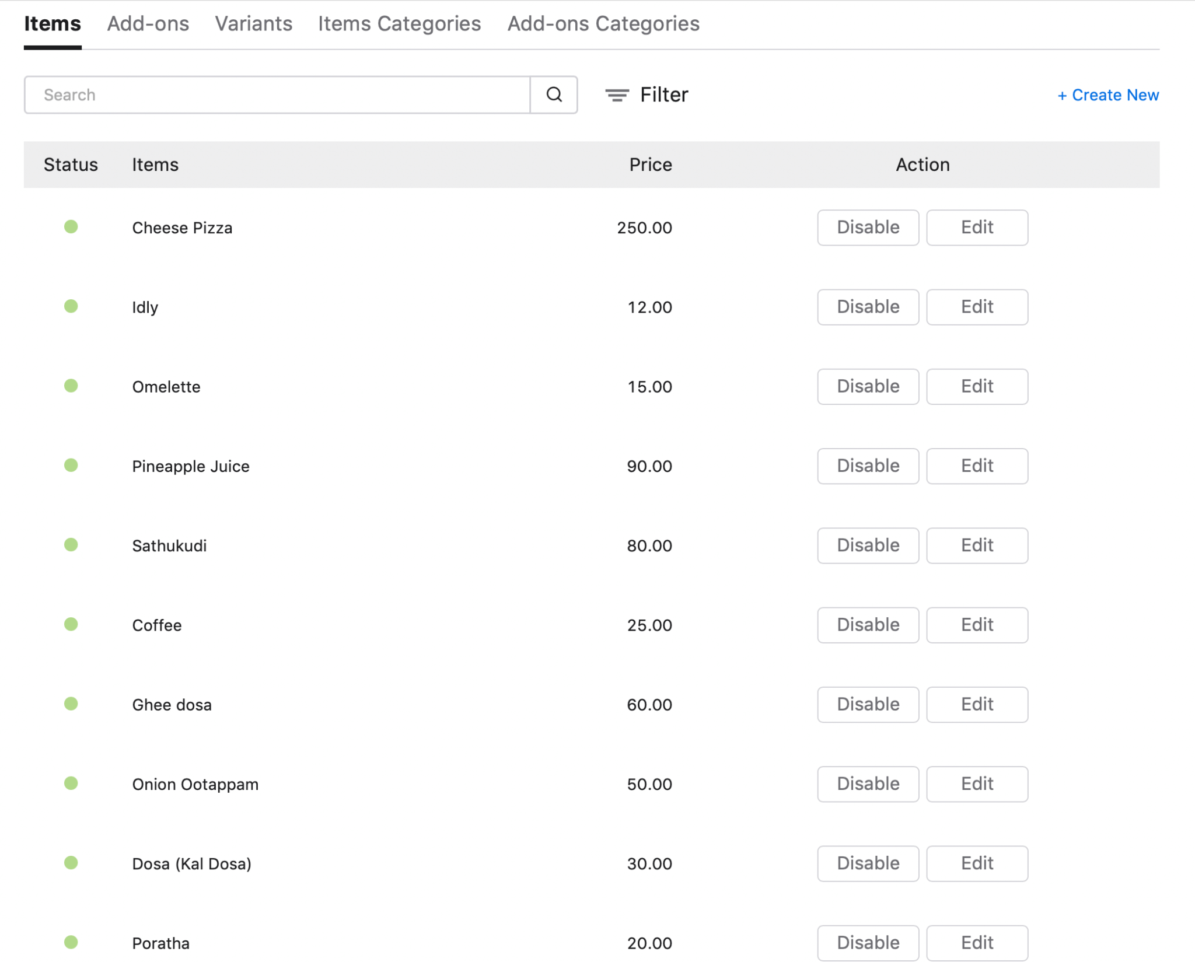Switch to the Add-ons tab
This screenshot has width=1195, height=962.
[148, 23]
